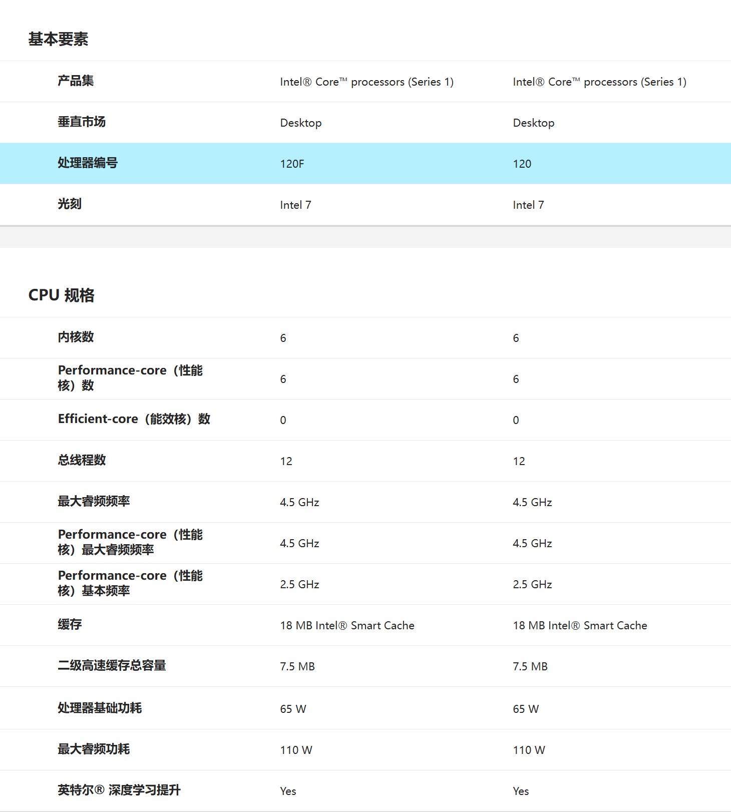
Task: Click the 7.5 MB value in 120F column
Action: tap(297, 666)
